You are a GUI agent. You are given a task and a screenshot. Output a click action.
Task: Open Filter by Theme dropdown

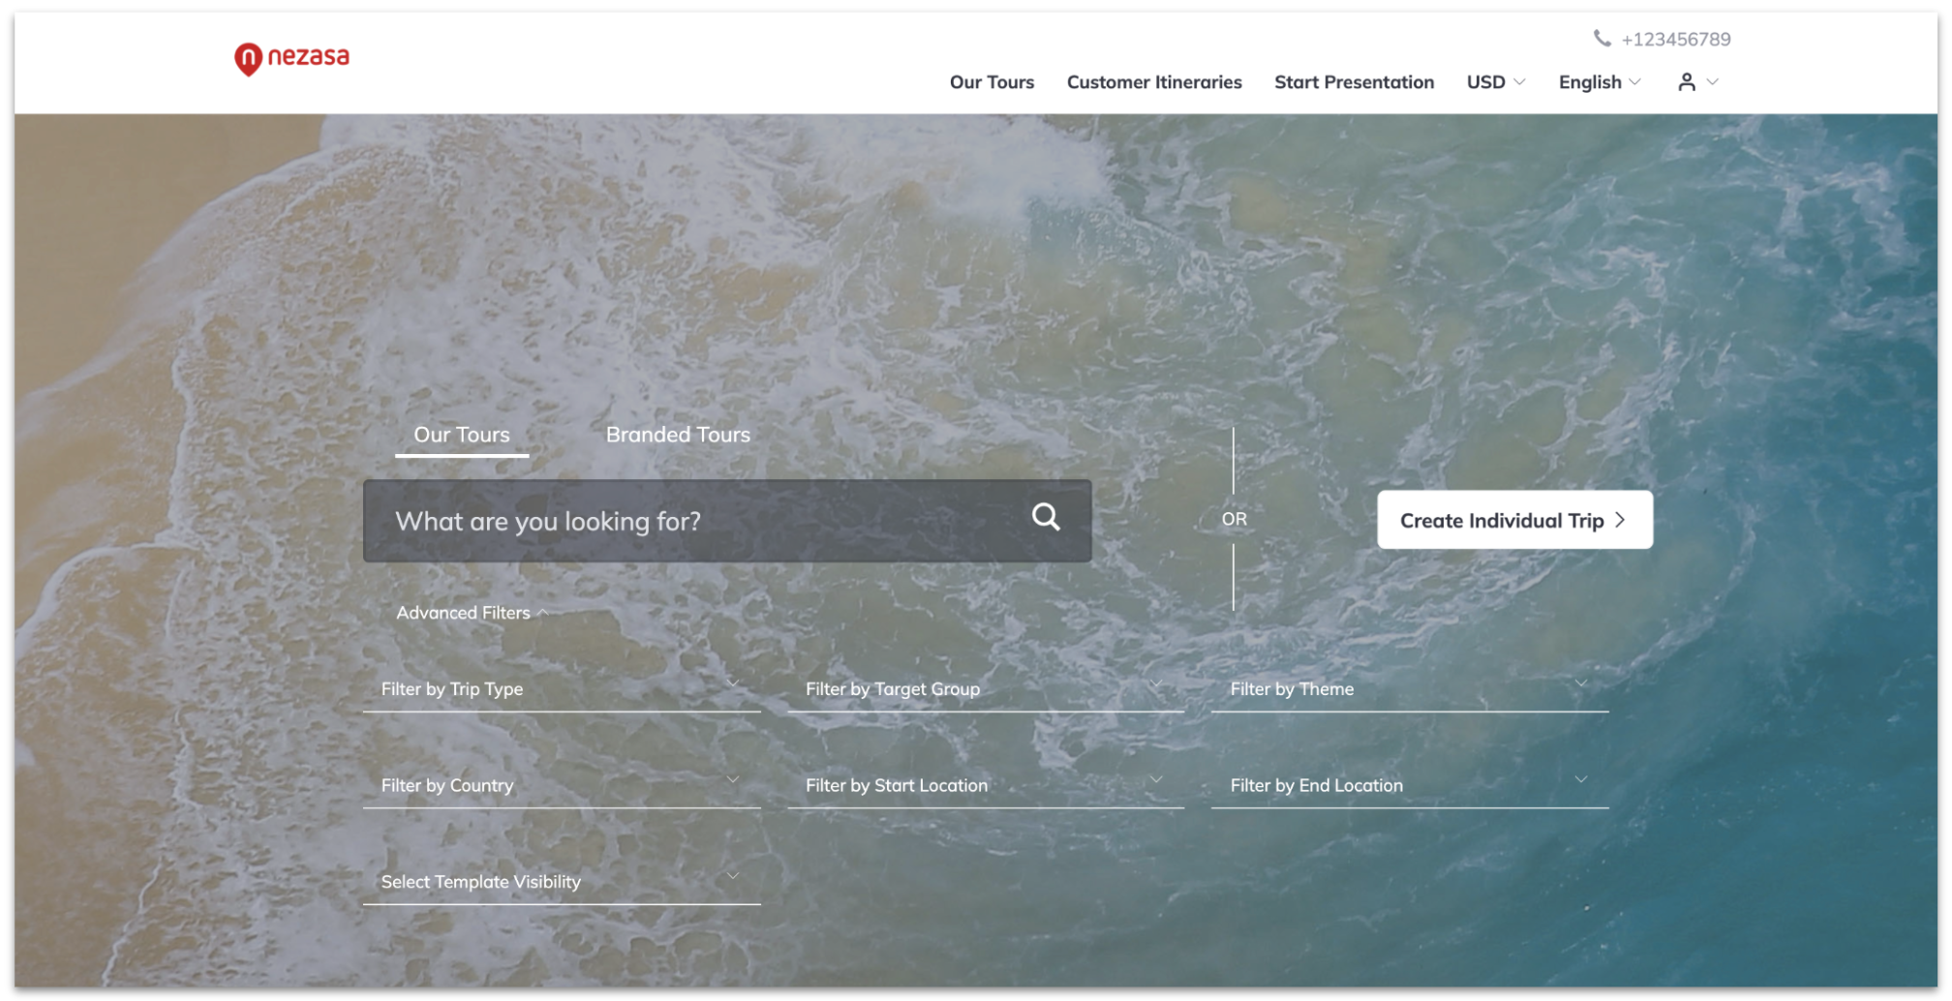click(1410, 689)
